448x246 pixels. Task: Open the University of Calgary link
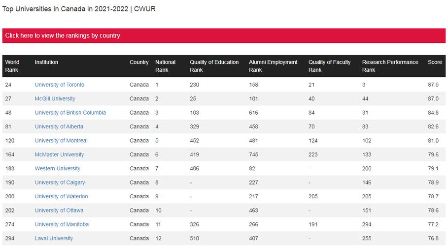60,183
